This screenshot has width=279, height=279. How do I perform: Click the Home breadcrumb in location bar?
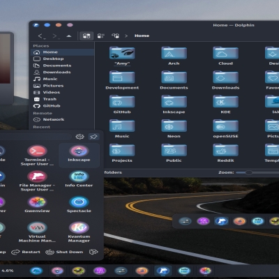pyautogui.click(x=142, y=36)
